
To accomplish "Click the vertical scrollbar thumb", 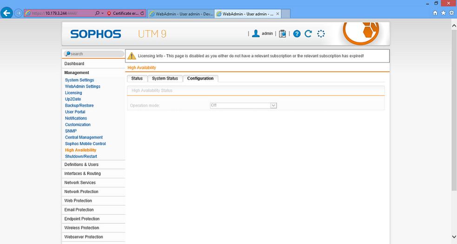I will coord(454,109).
